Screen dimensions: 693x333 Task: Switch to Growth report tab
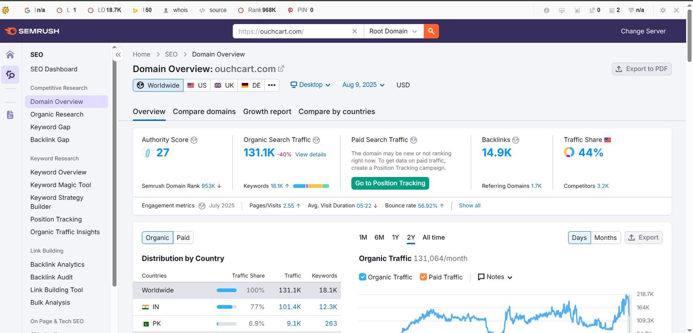tap(267, 112)
